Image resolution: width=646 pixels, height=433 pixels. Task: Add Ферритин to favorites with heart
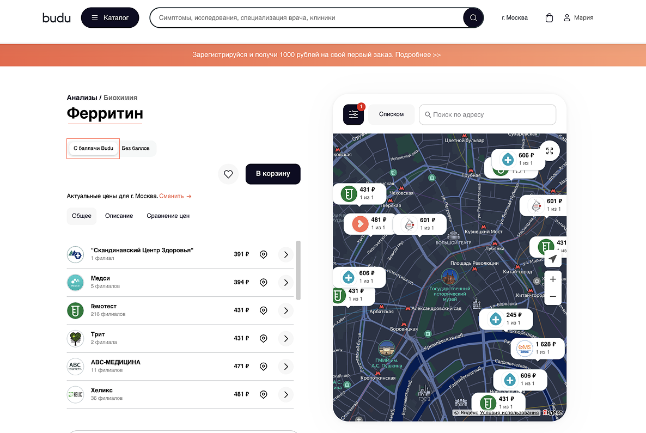pyautogui.click(x=228, y=174)
